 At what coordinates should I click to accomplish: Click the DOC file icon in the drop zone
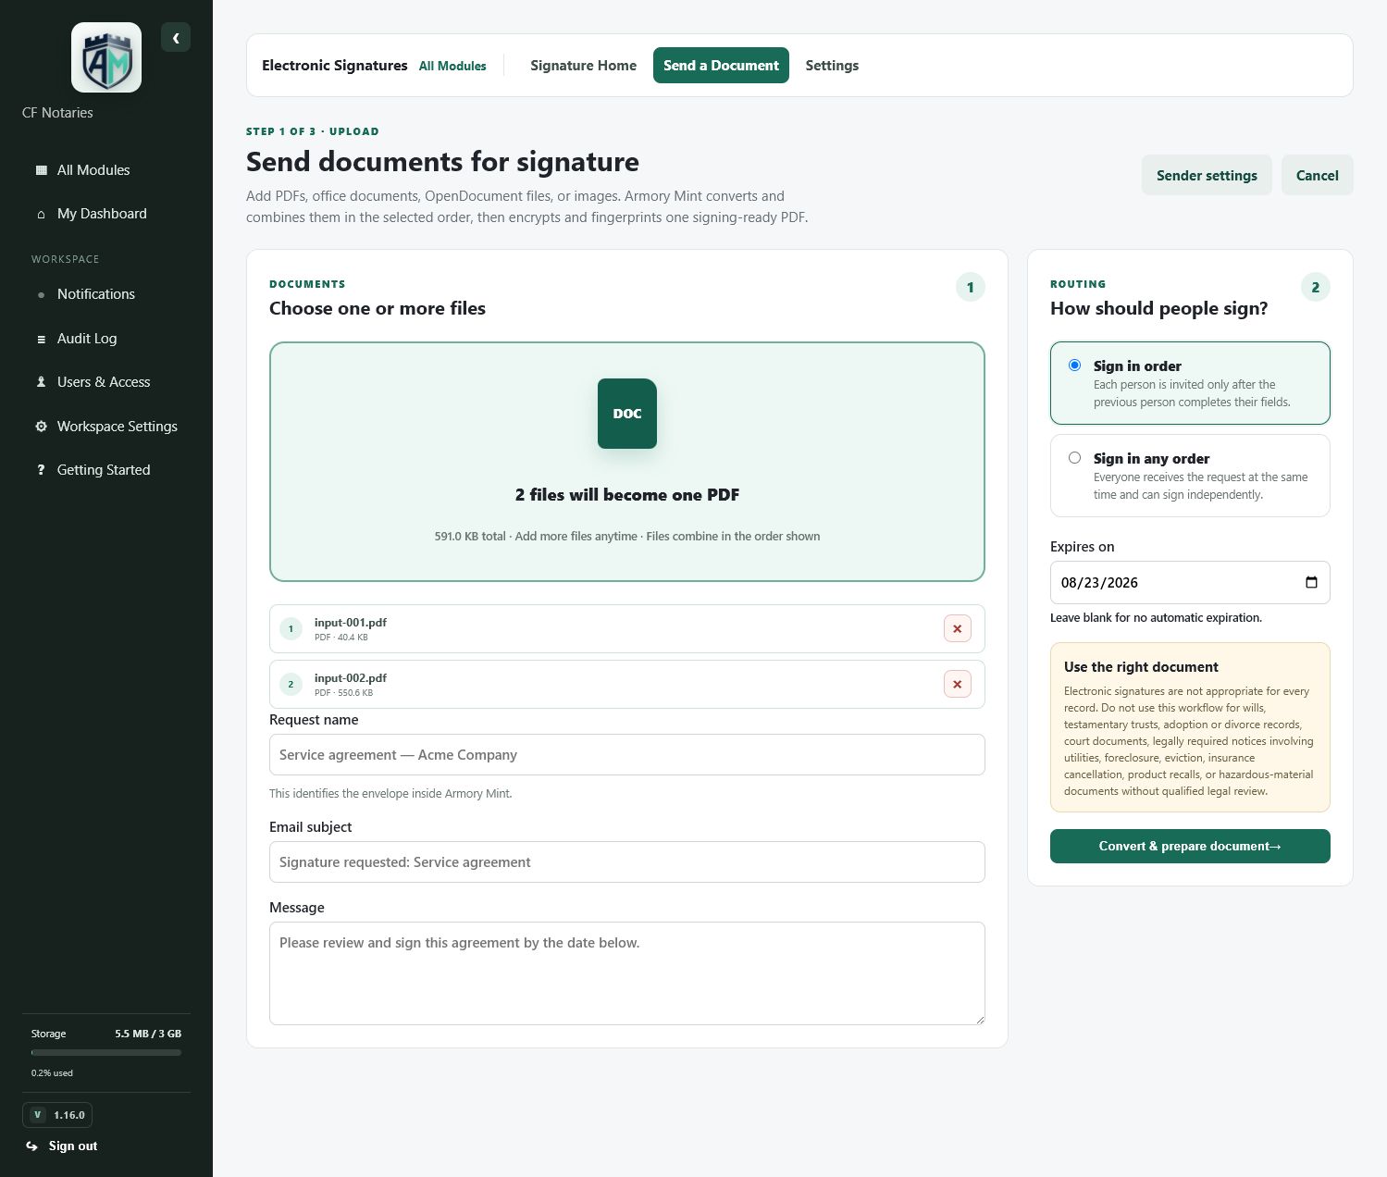point(627,414)
